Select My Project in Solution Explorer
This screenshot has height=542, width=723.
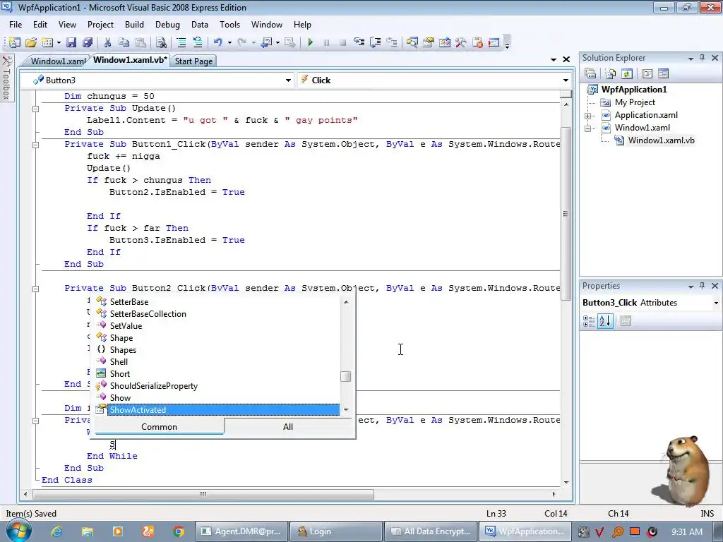pos(635,102)
